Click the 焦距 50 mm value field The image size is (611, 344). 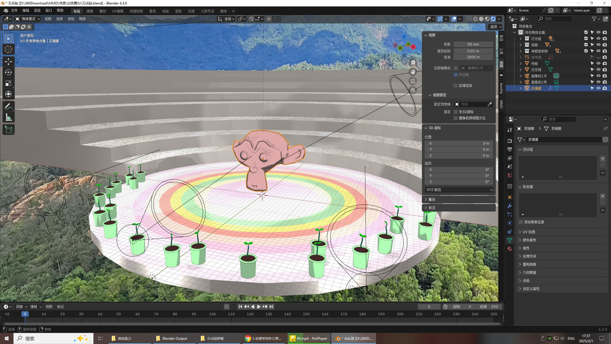click(473, 44)
